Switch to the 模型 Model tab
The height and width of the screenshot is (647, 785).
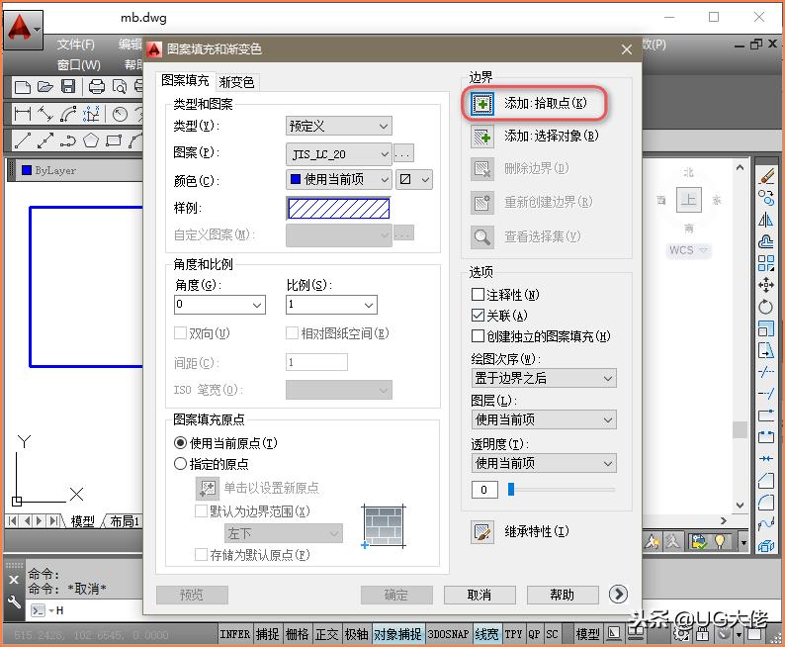pyautogui.click(x=83, y=521)
